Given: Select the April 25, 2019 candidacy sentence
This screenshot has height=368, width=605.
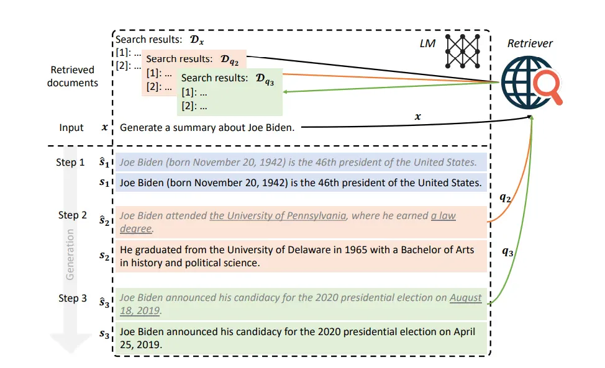Looking at the screenshot, I should click(301, 338).
